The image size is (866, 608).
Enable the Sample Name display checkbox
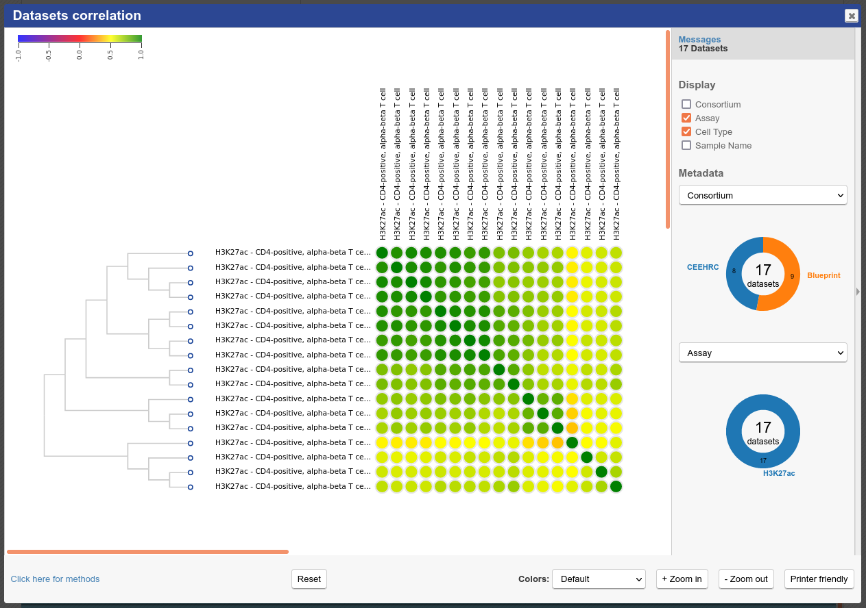(686, 146)
